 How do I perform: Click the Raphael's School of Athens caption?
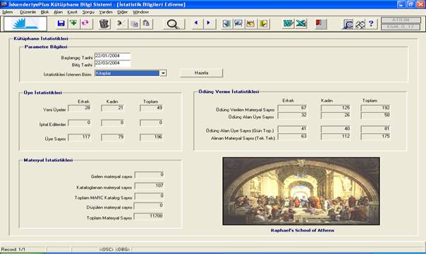click(303, 230)
